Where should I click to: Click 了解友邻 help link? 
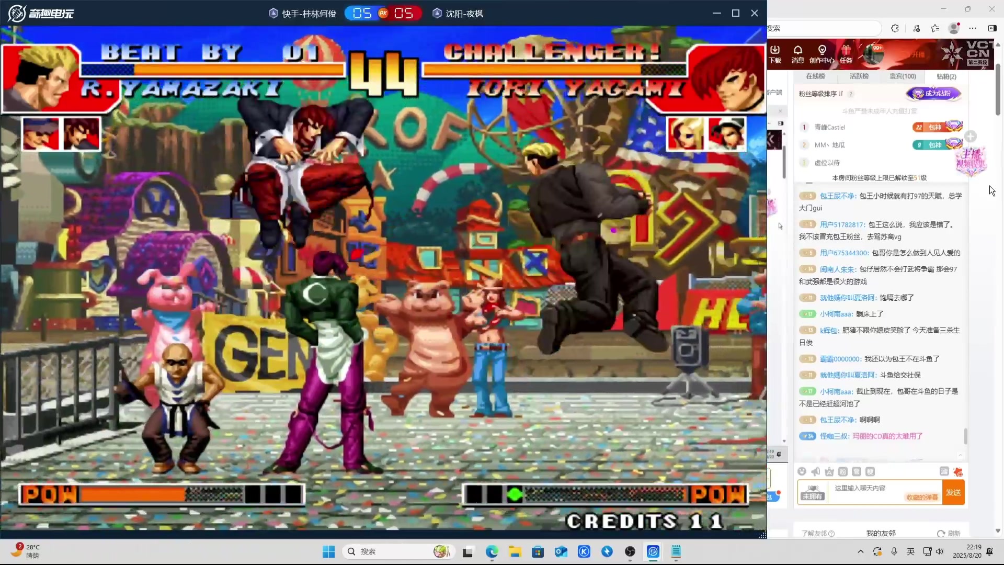(x=818, y=533)
